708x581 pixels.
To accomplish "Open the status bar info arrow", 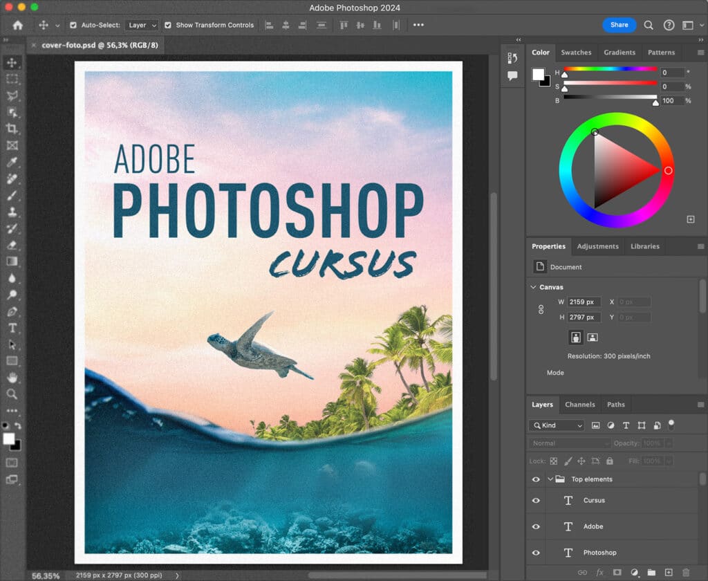I will (x=178, y=575).
